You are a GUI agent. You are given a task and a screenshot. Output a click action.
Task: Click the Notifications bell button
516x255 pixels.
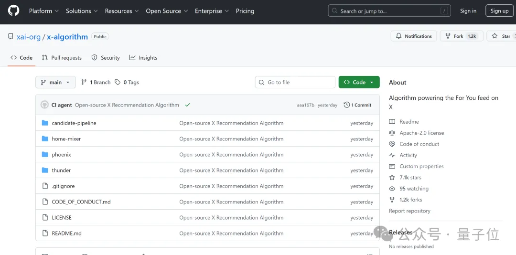coord(414,36)
